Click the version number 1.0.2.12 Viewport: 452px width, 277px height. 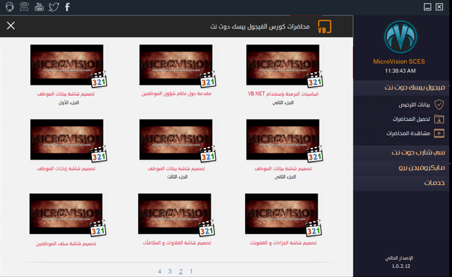[401, 266]
